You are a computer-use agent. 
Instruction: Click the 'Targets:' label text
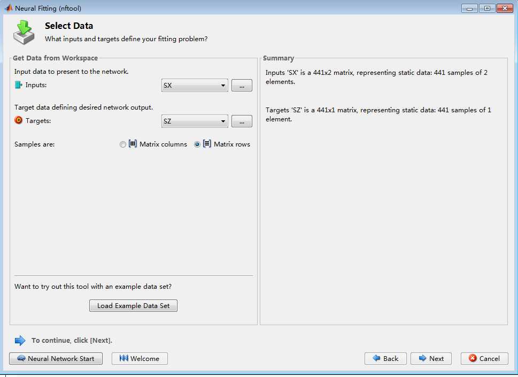coord(38,121)
